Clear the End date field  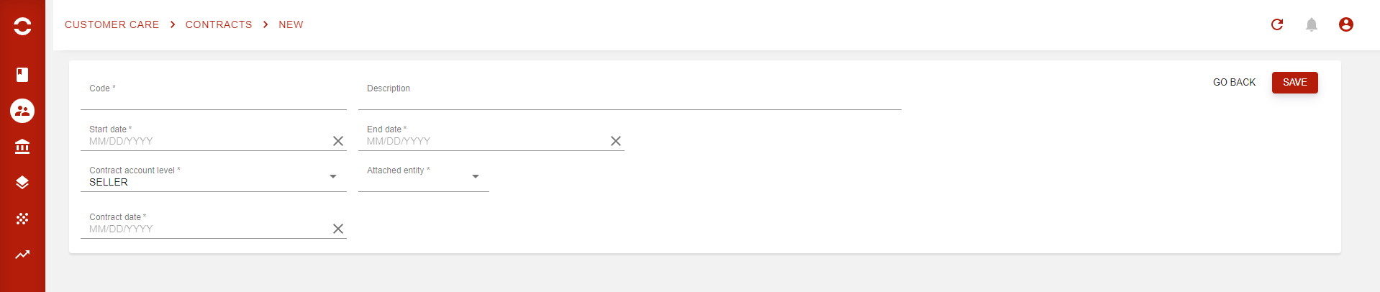[x=616, y=141]
